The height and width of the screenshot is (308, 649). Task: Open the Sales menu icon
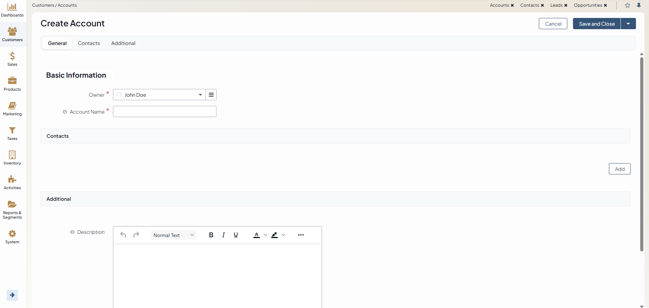pos(12,56)
